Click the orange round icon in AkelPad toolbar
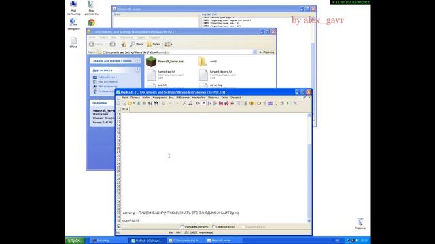This screenshot has height=244, width=435. click(251, 103)
